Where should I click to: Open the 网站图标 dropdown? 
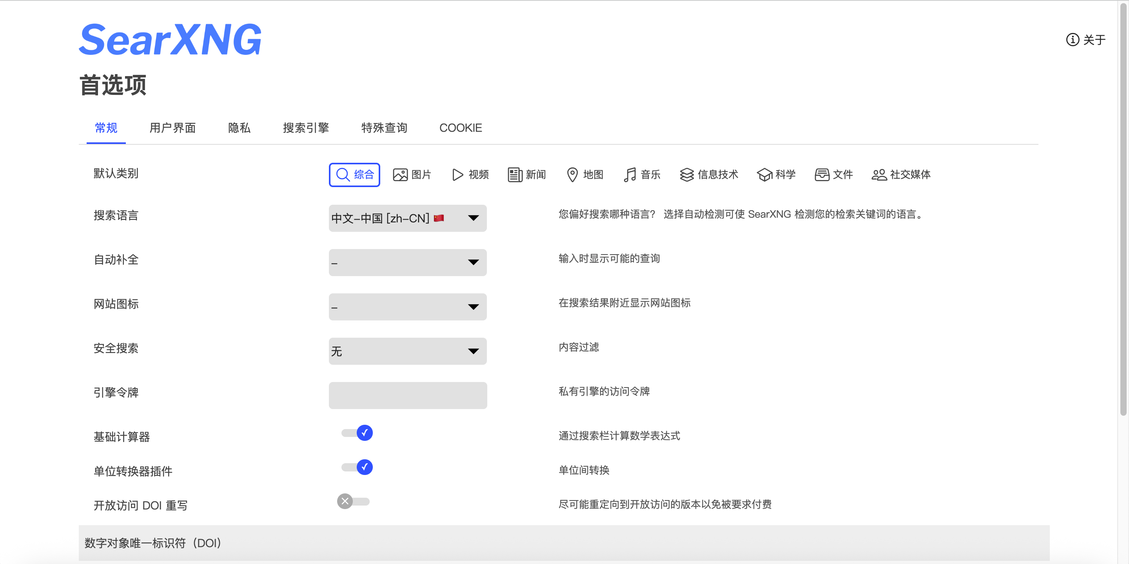407,307
